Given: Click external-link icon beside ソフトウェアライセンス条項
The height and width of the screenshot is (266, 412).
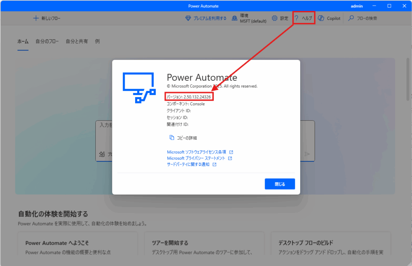Looking at the screenshot, I should 231,152.
